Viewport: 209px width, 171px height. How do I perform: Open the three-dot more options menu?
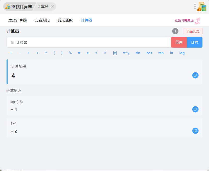coord(195,6)
